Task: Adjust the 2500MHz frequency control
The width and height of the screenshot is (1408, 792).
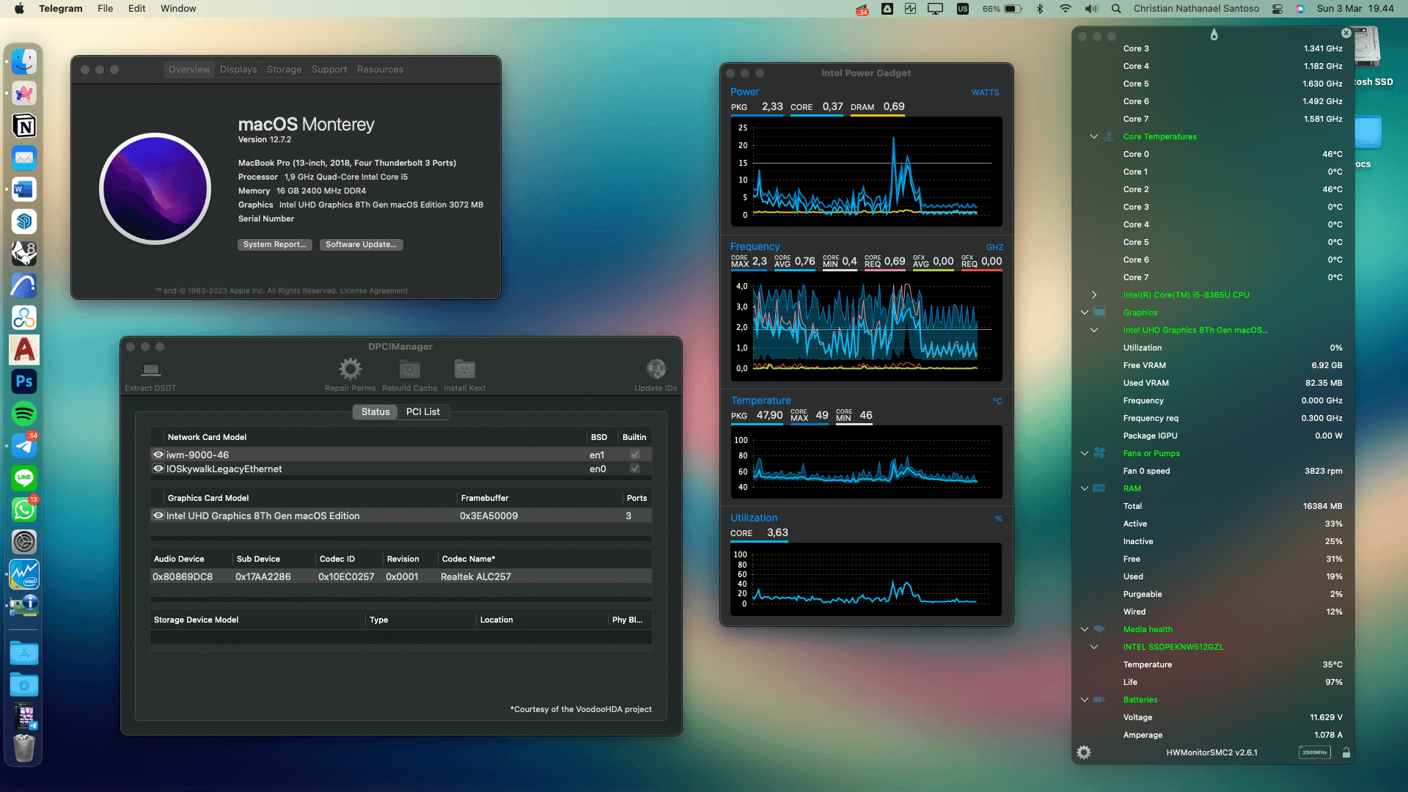Action: click(x=1315, y=752)
